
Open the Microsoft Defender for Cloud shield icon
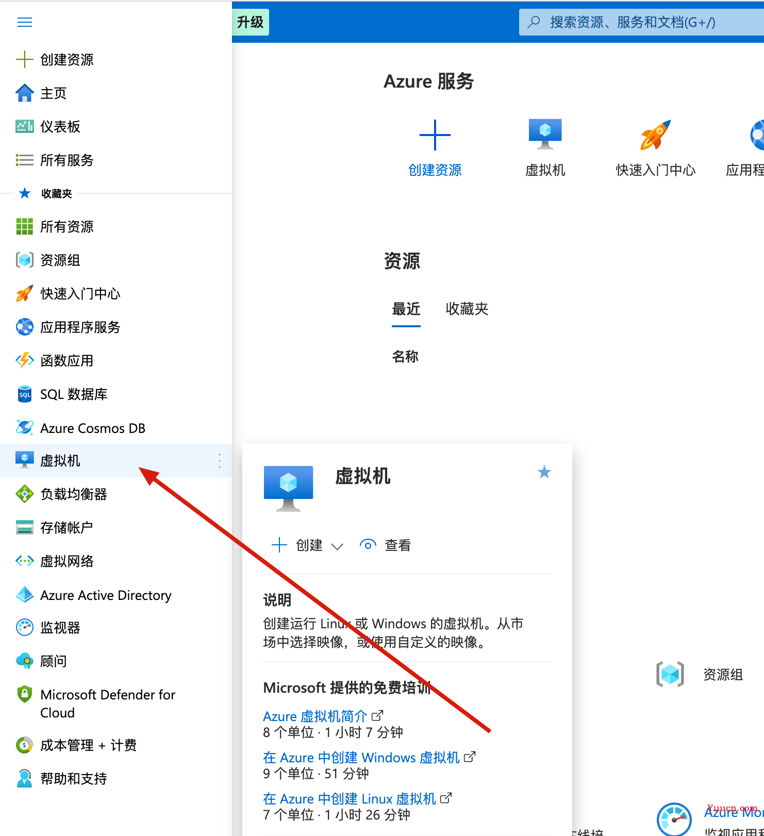24,694
